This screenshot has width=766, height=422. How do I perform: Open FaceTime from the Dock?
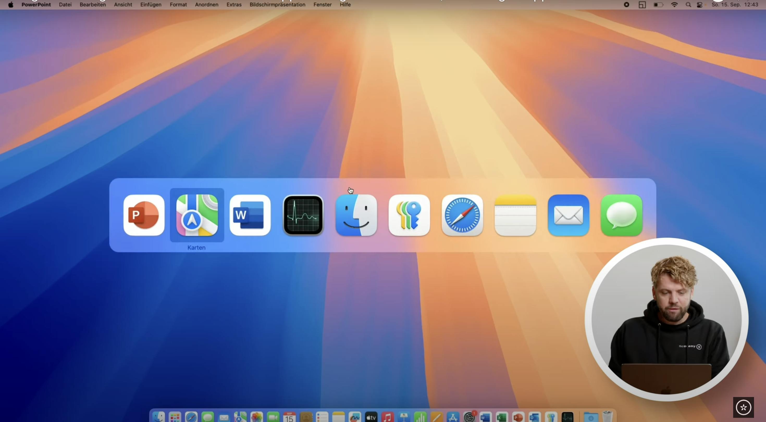point(273,417)
